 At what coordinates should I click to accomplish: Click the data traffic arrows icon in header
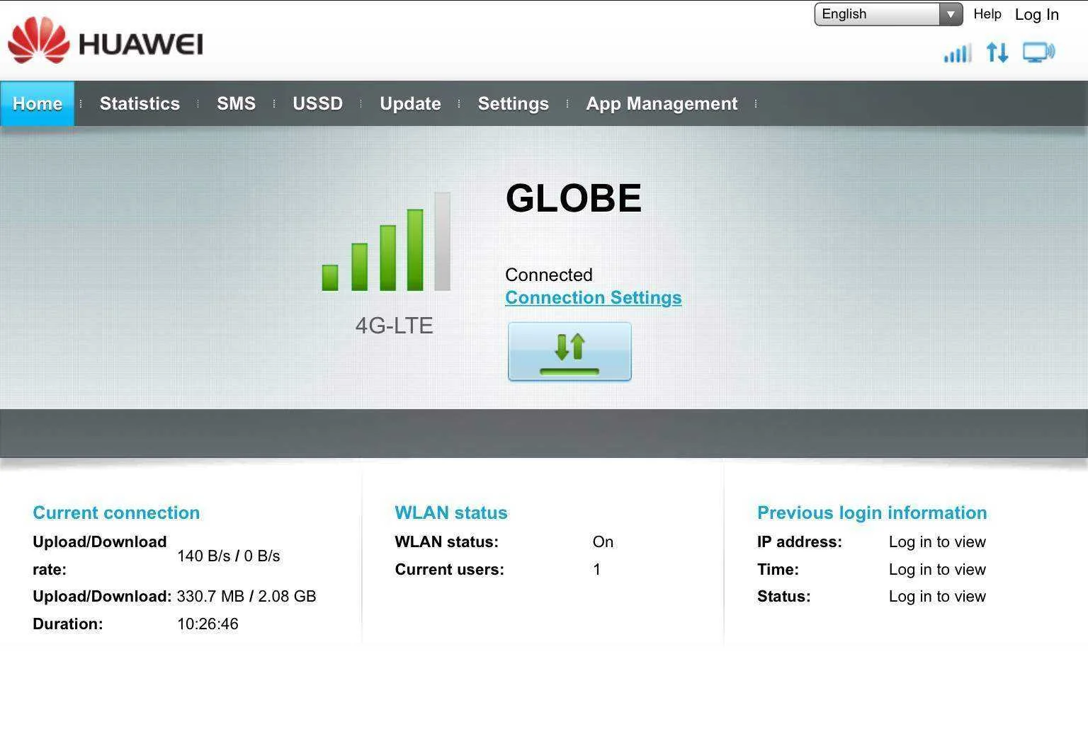click(997, 52)
